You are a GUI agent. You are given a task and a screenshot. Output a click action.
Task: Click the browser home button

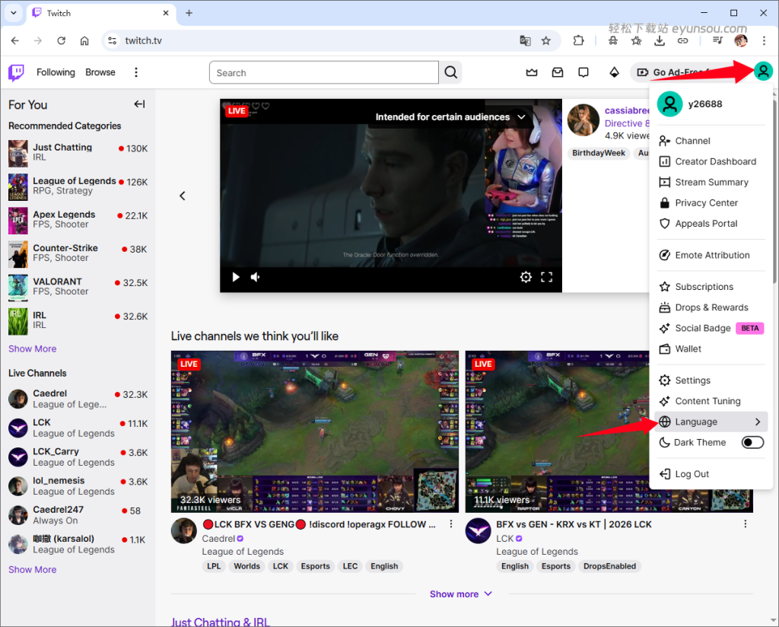point(84,41)
